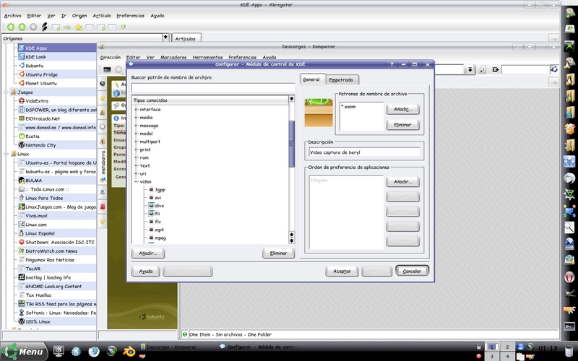Switch to the Empotrado tab
Image resolution: width=578 pixels, height=361 pixels.
point(341,79)
